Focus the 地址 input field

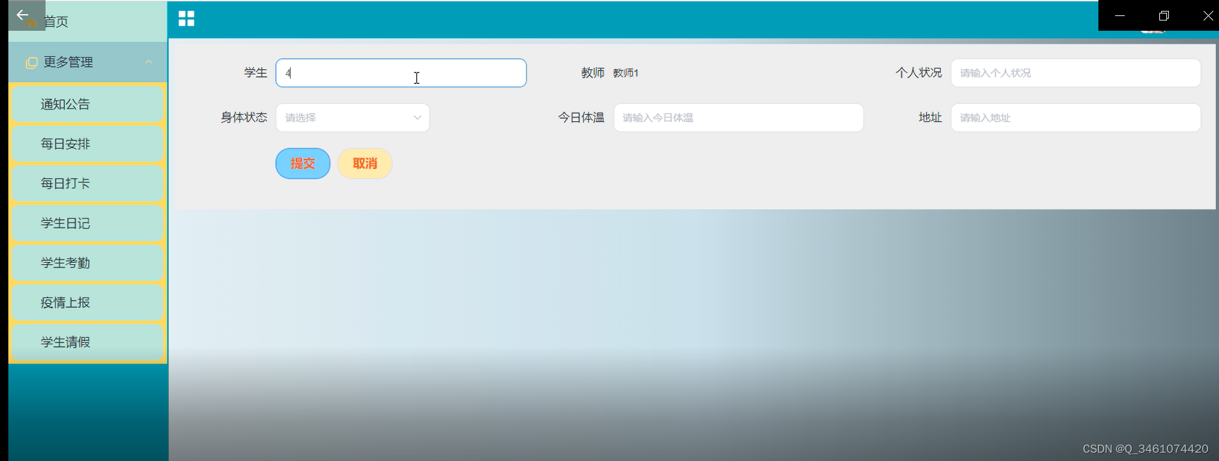tap(1076, 118)
